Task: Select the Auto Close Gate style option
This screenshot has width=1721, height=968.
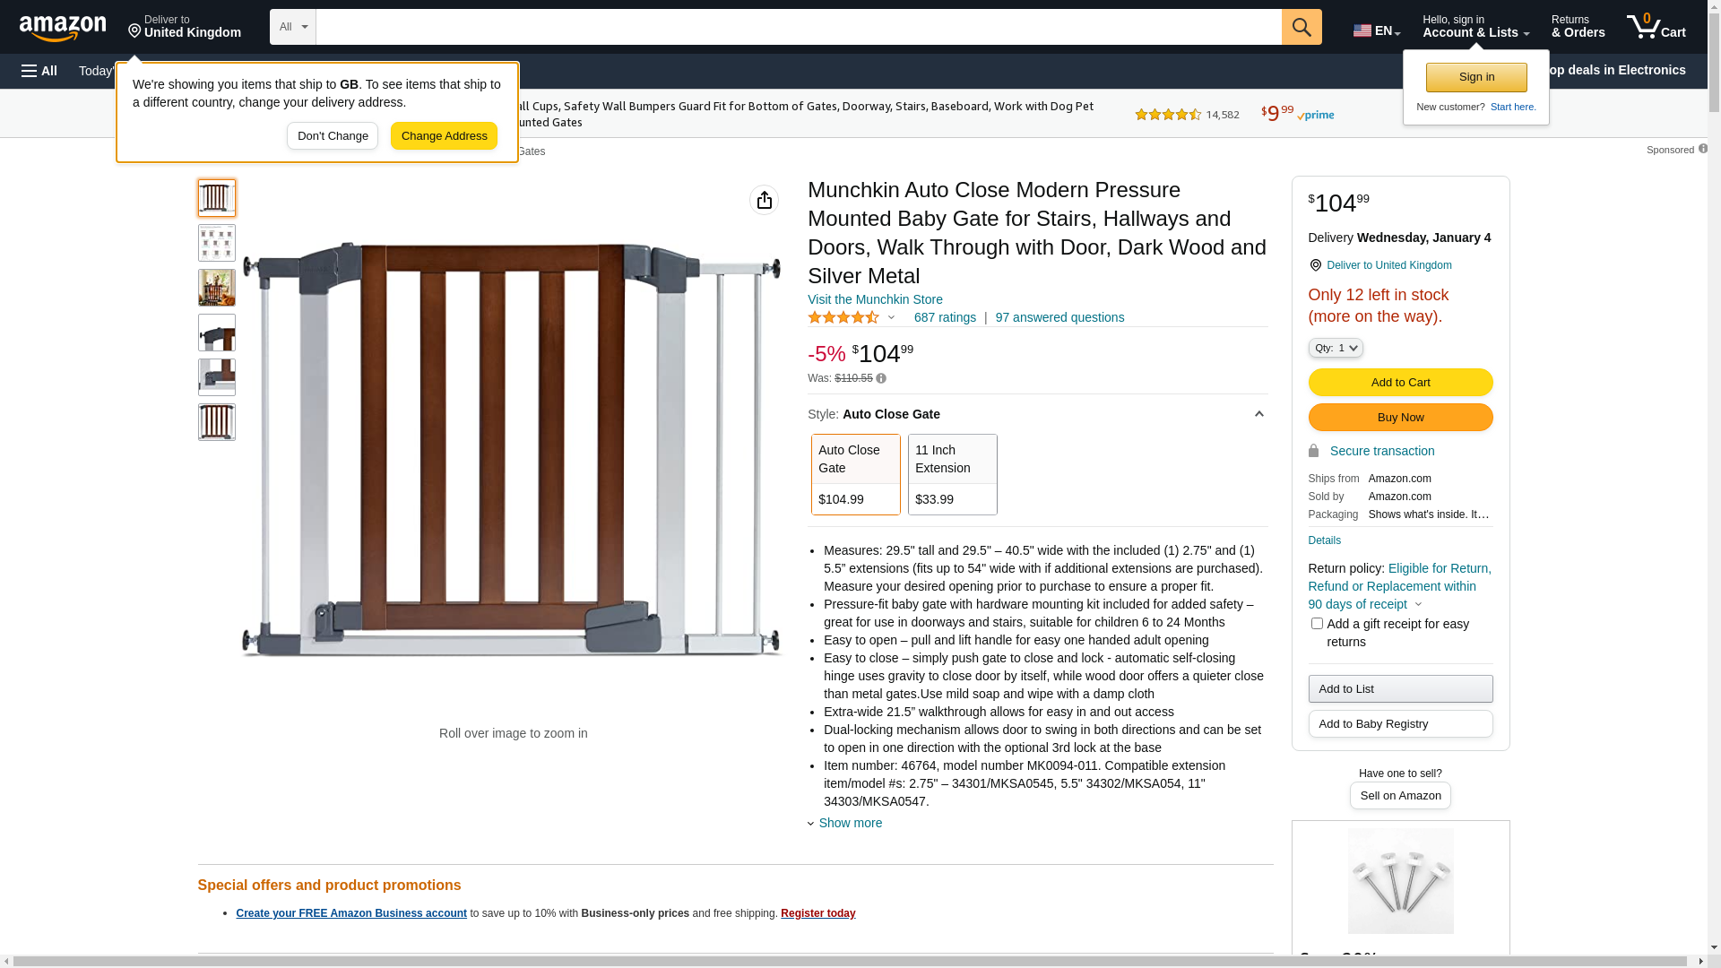Action: point(855,474)
